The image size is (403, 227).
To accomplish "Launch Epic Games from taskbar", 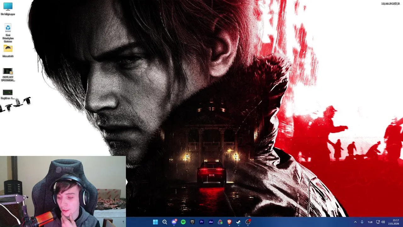I will click(x=192, y=222).
